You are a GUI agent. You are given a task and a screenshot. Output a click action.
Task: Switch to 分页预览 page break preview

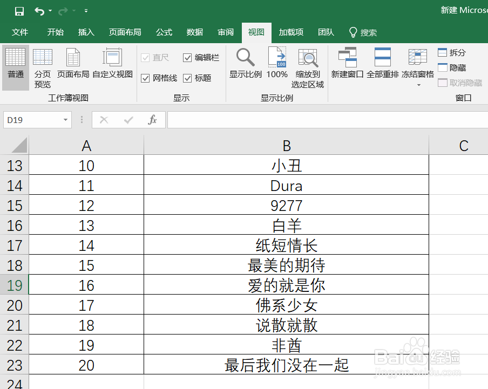tap(43, 68)
